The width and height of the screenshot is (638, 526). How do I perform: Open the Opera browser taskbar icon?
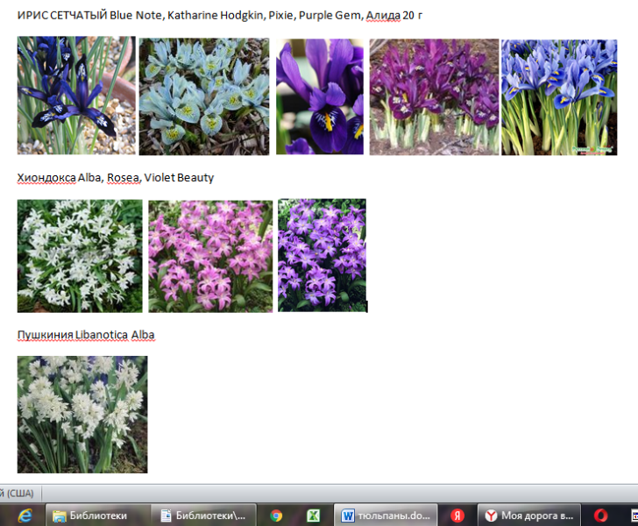point(600,515)
